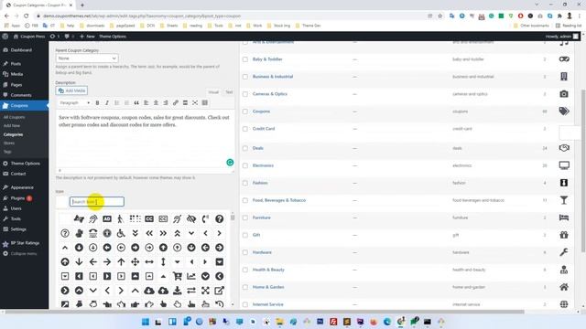Select the line chart icon
The height and width of the screenshot is (329, 586).
point(191,276)
